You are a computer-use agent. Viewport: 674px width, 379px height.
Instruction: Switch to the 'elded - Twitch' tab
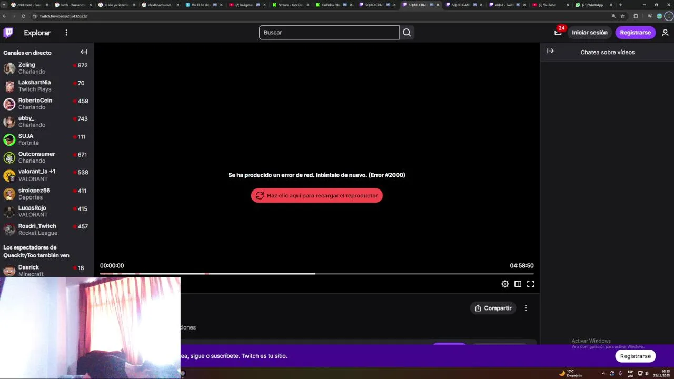[x=507, y=5]
